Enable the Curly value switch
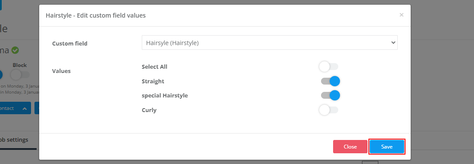Image resolution: width=474 pixels, height=164 pixels. coord(329,110)
